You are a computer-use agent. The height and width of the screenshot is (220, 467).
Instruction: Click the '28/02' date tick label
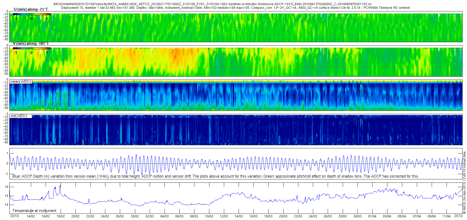(x=135, y=216)
